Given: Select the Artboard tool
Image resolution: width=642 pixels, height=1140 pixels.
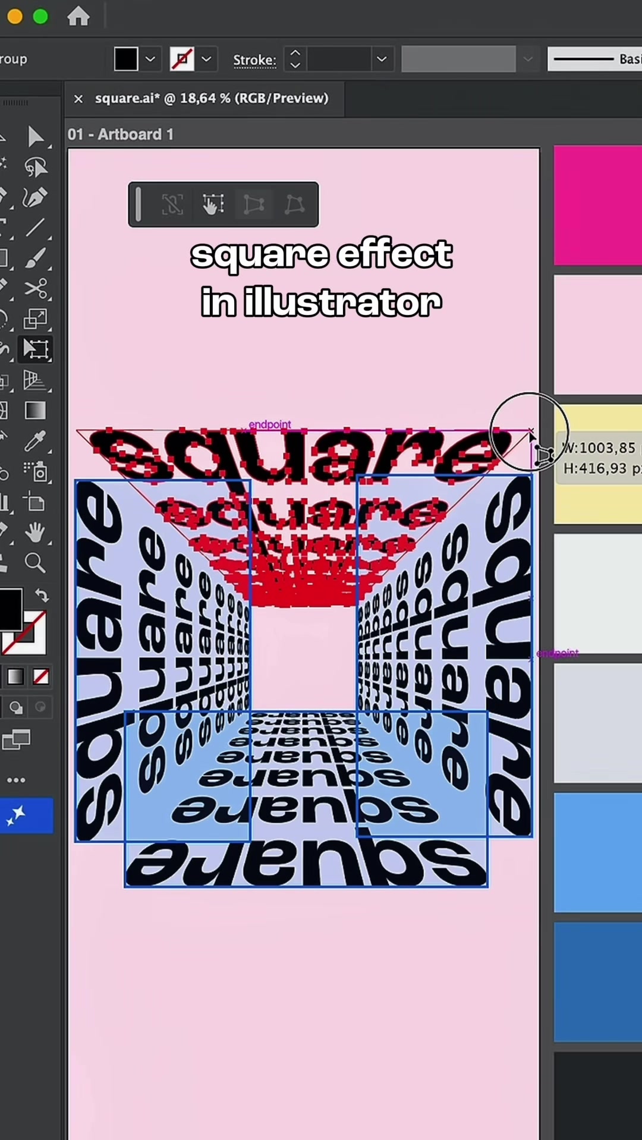Looking at the screenshot, I should tap(36, 503).
